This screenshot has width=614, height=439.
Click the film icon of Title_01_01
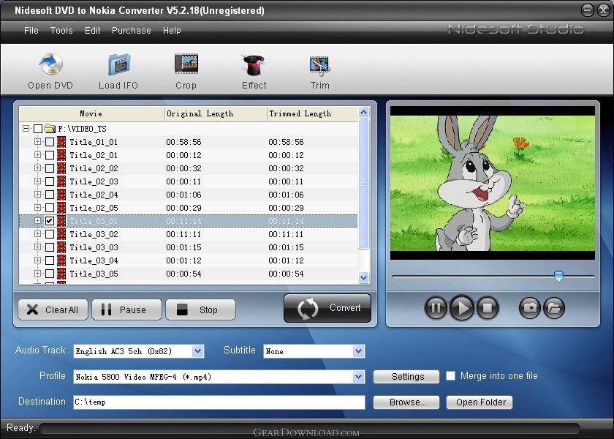pos(61,142)
